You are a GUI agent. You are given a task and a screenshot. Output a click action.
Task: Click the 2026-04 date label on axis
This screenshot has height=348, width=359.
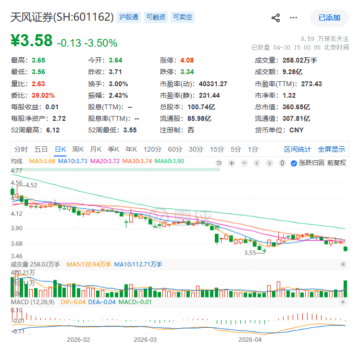(x=250, y=339)
